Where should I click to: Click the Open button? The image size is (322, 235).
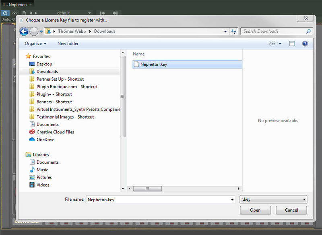255,210
